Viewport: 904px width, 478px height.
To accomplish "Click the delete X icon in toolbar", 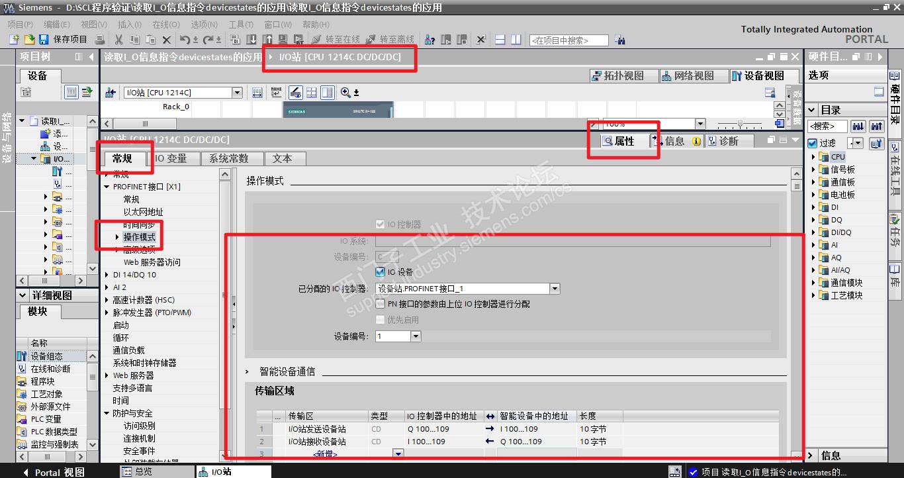I will [x=167, y=40].
